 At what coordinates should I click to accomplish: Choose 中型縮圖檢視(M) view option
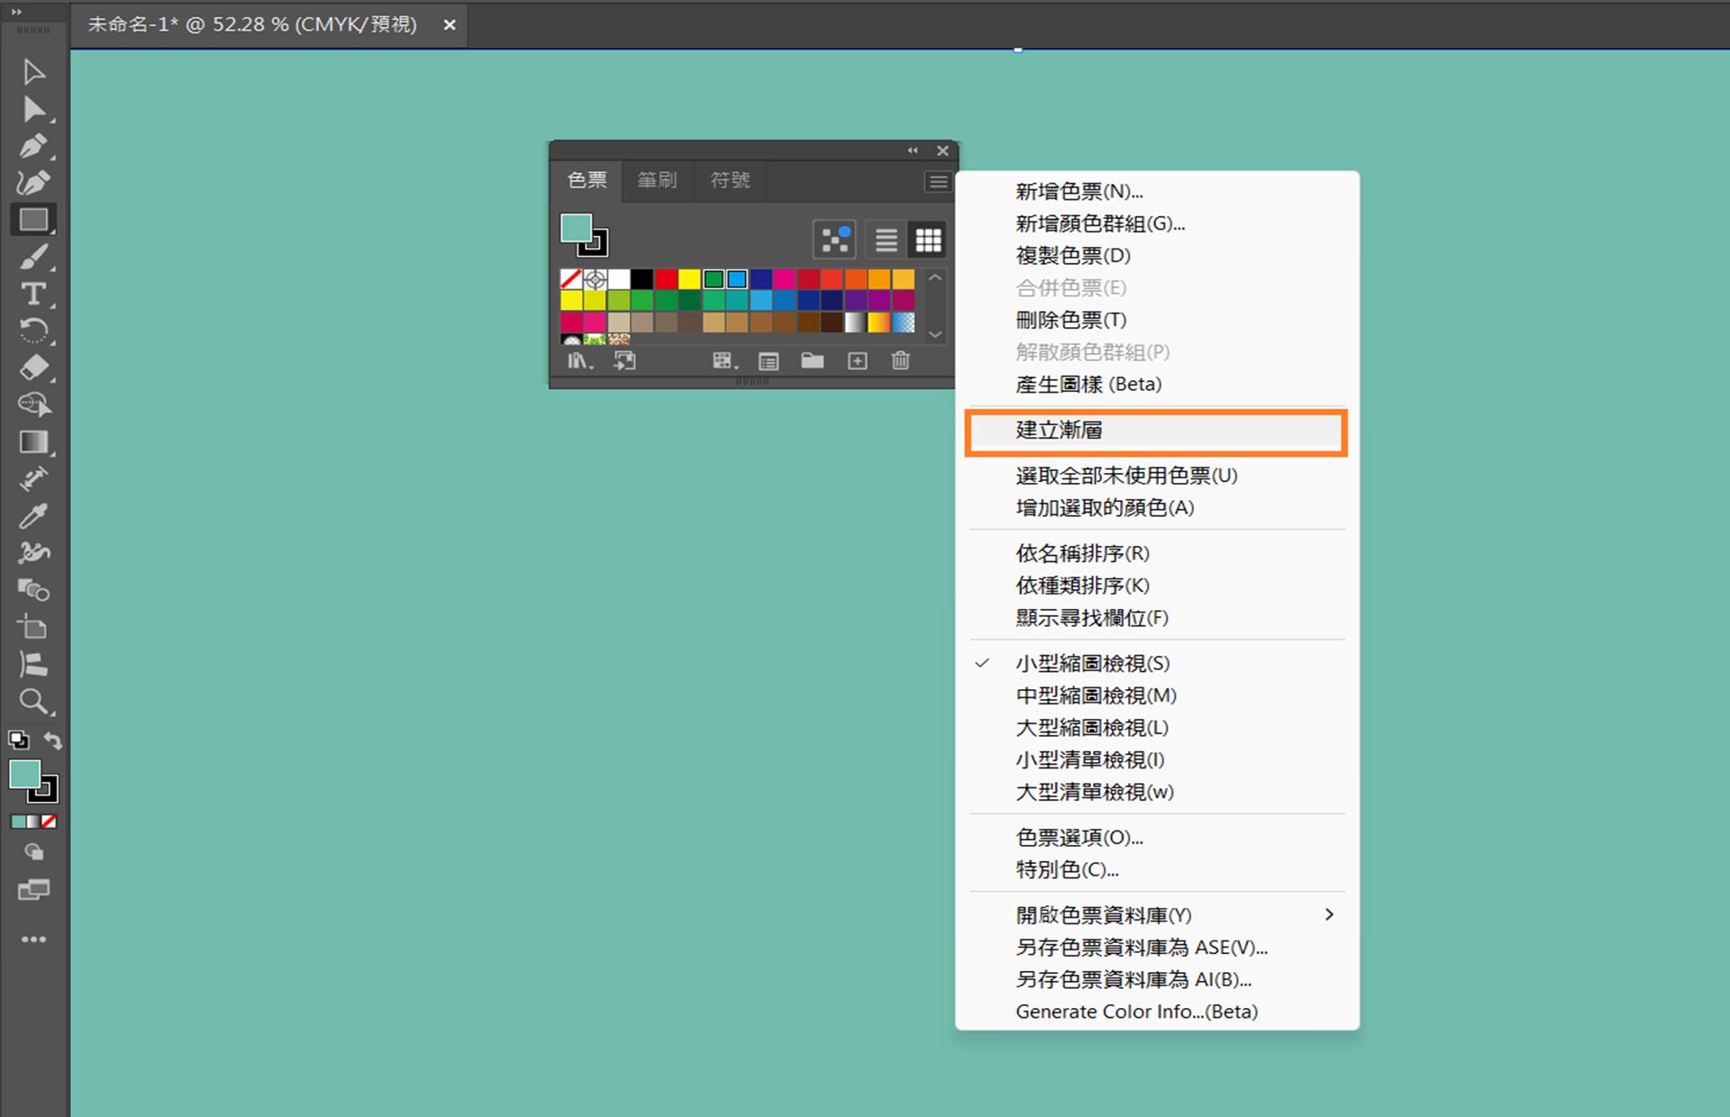pos(1096,695)
